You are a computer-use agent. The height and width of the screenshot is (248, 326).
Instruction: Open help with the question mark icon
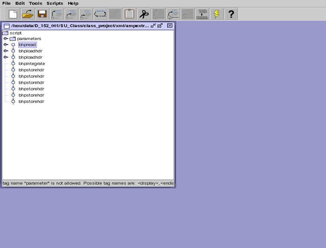click(x=231, y=14)
